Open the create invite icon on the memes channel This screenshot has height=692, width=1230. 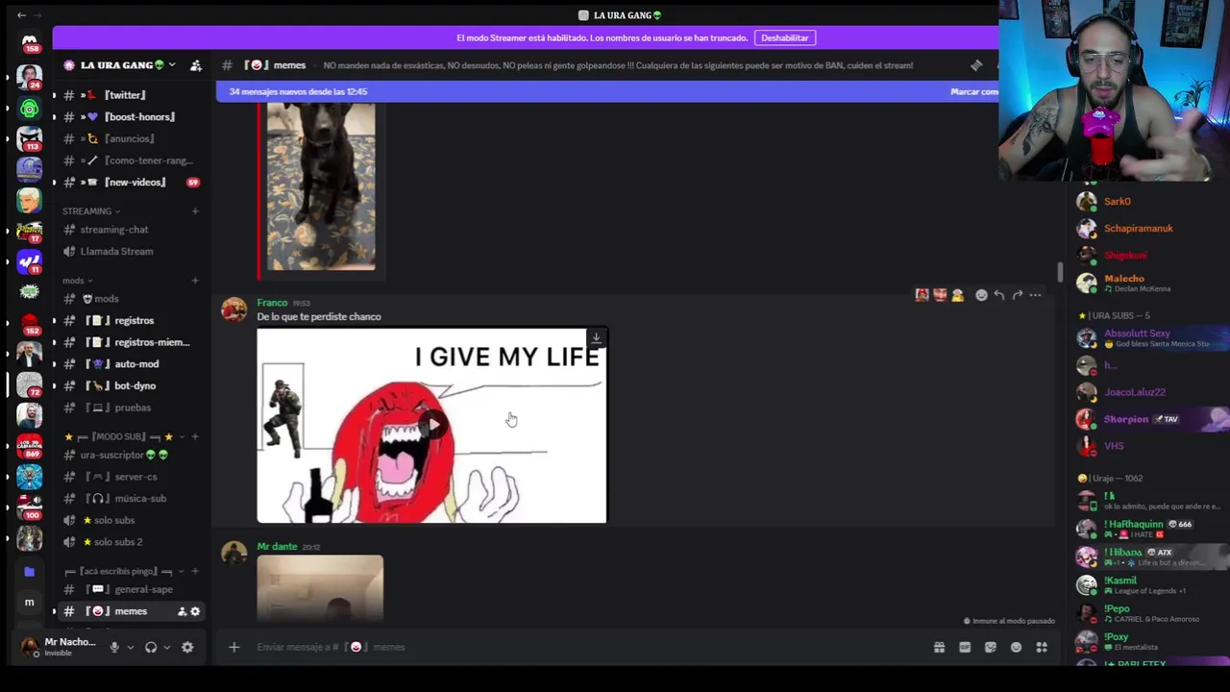(182, 611)
